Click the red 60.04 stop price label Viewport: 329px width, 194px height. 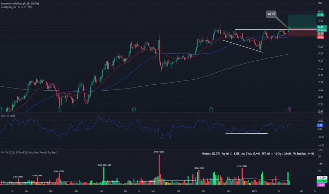click(321, 37)
